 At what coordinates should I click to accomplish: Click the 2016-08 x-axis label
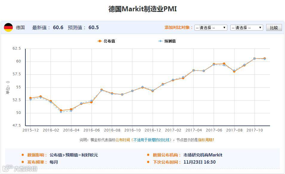coord(112,130)
